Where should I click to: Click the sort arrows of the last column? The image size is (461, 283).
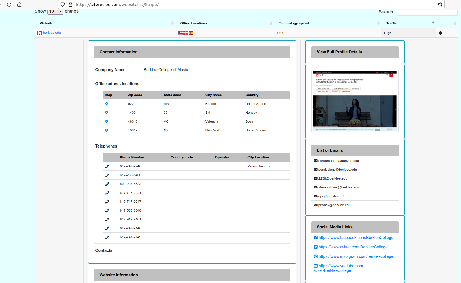(455, 23)
